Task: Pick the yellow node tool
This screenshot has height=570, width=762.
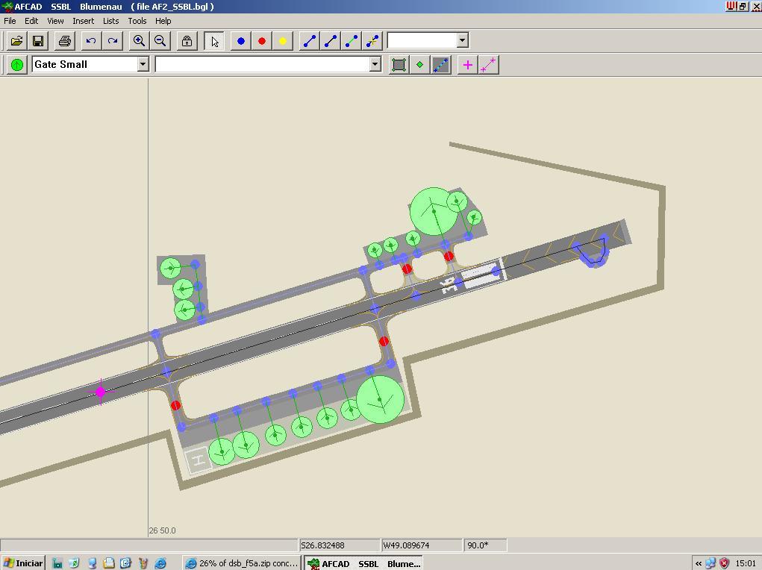Action: (x=283, y=41)
